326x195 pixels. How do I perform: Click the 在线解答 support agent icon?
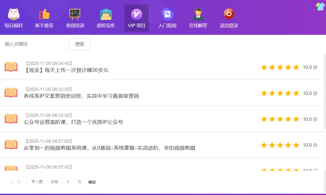pyautogui.click(x=198, y=15)
